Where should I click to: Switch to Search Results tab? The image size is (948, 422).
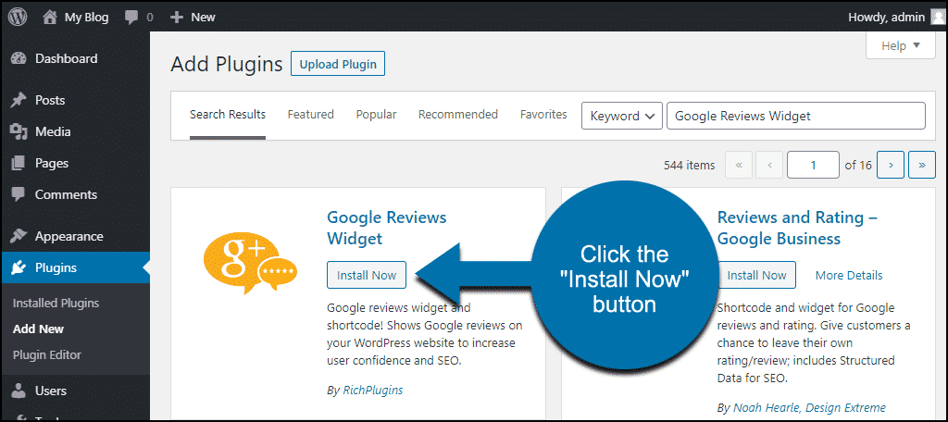228,114
